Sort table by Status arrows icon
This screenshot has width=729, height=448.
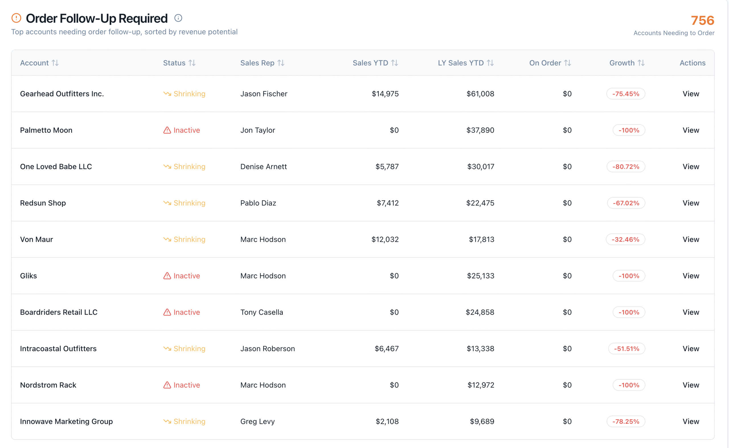tap(192, 63)
